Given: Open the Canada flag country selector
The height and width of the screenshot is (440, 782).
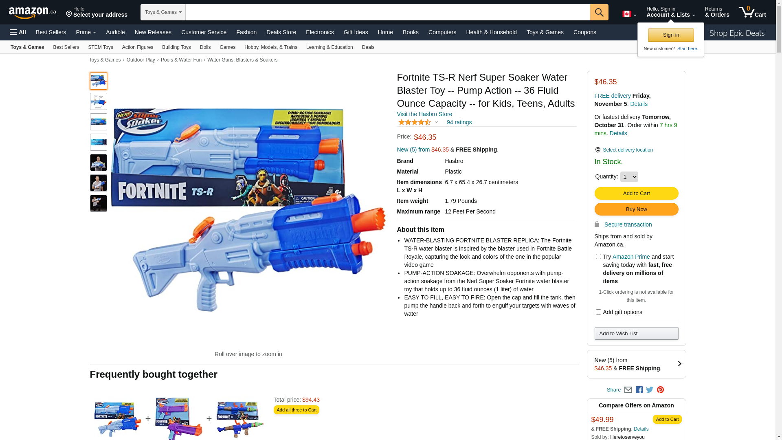Looking at the screenshot, I should point(629,14).
